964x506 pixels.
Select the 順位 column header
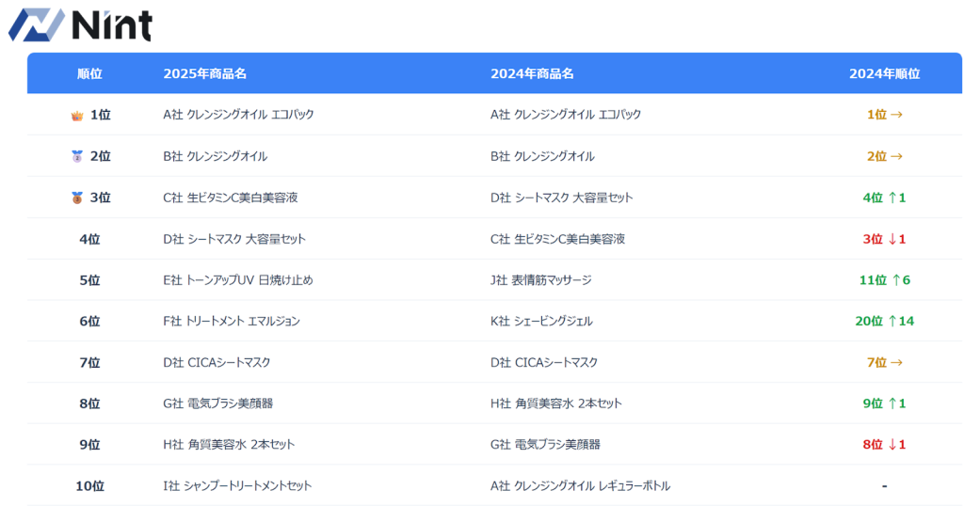coord(89,73)
